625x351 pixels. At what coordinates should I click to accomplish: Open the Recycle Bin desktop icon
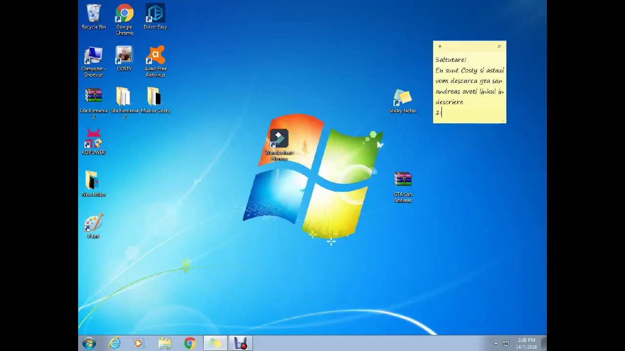pyautogui.click(x=93, y=17)
